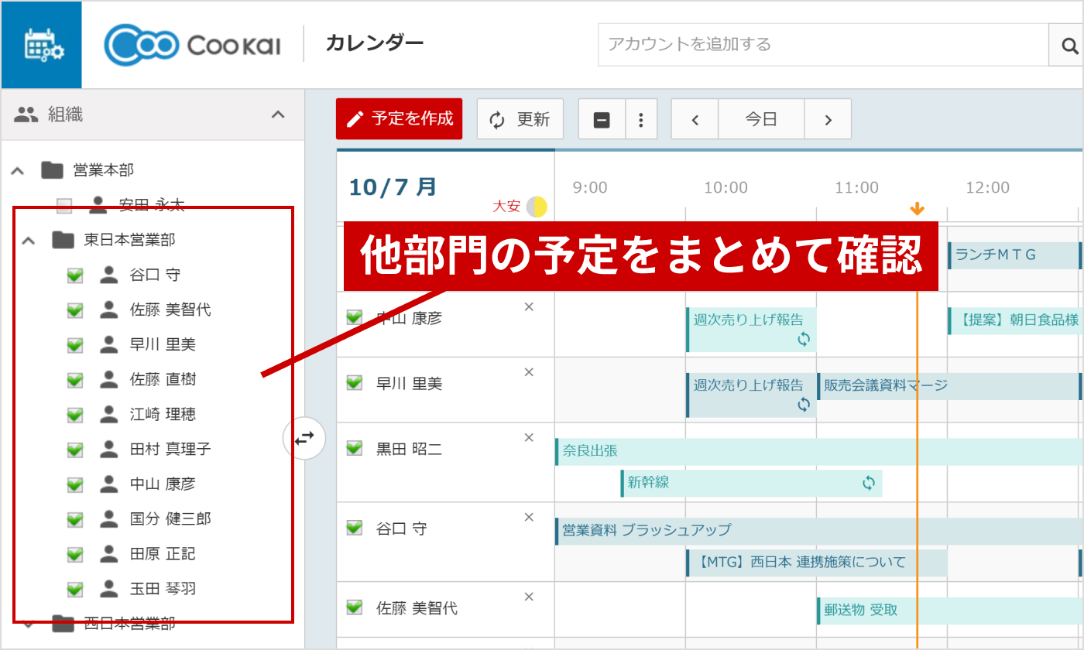Screen dimensions: 1084x650
Task: Open the 奈良出張 event
Action: tap(819, 452)
